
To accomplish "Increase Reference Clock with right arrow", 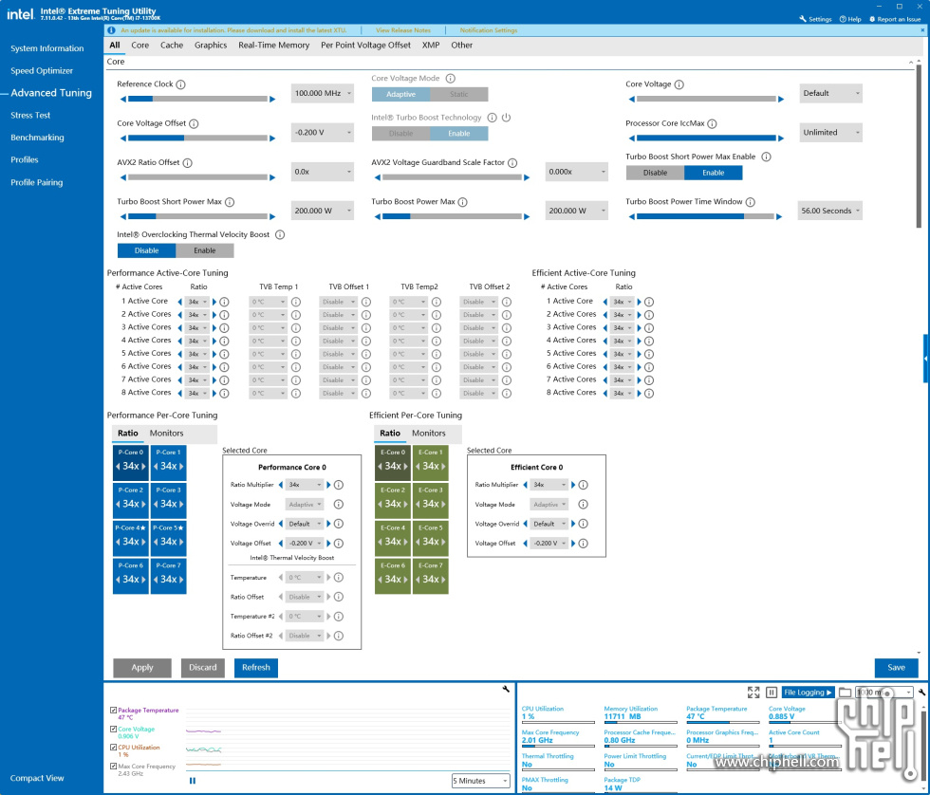I will coord(272,99).
